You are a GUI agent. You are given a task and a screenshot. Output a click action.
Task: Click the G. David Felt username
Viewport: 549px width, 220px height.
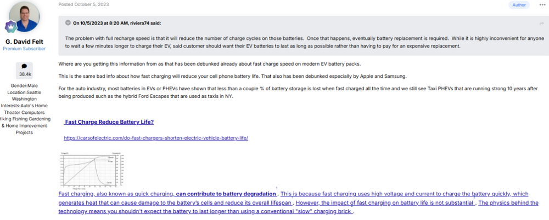24,42
